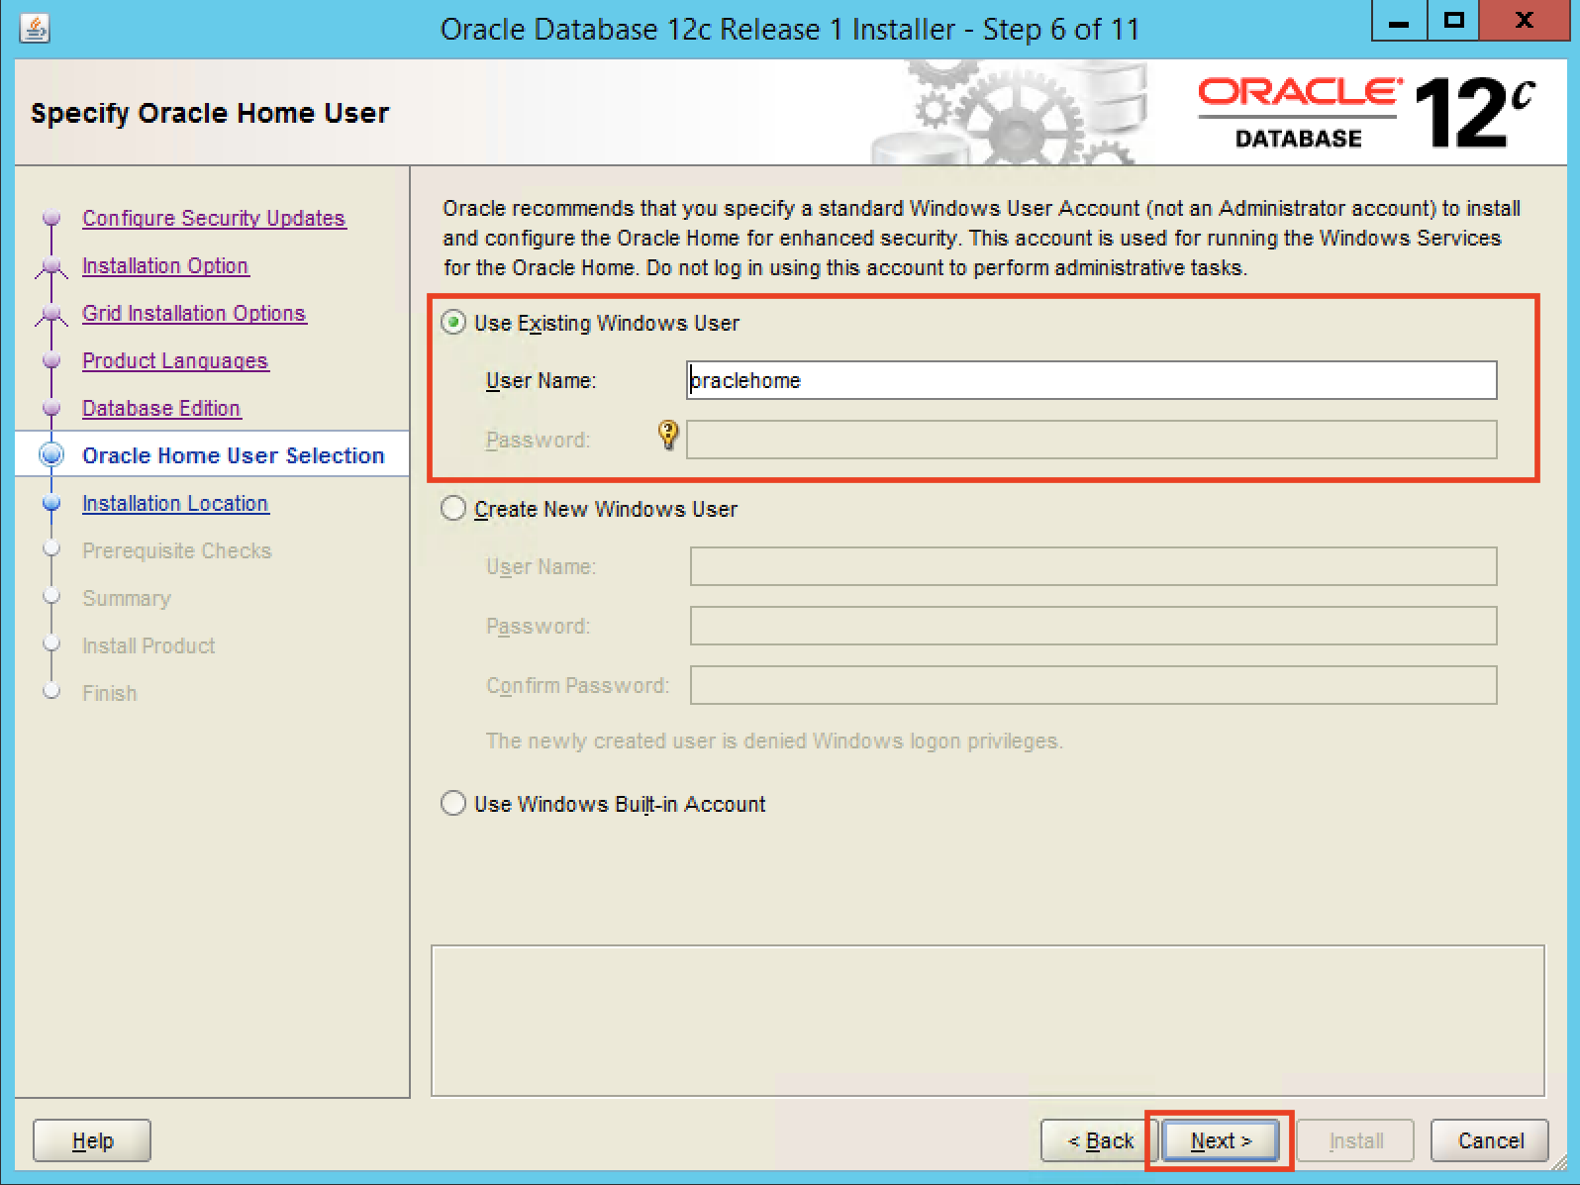
Task: Select Use Existing Windows User option
Action: tap(453, 323)
